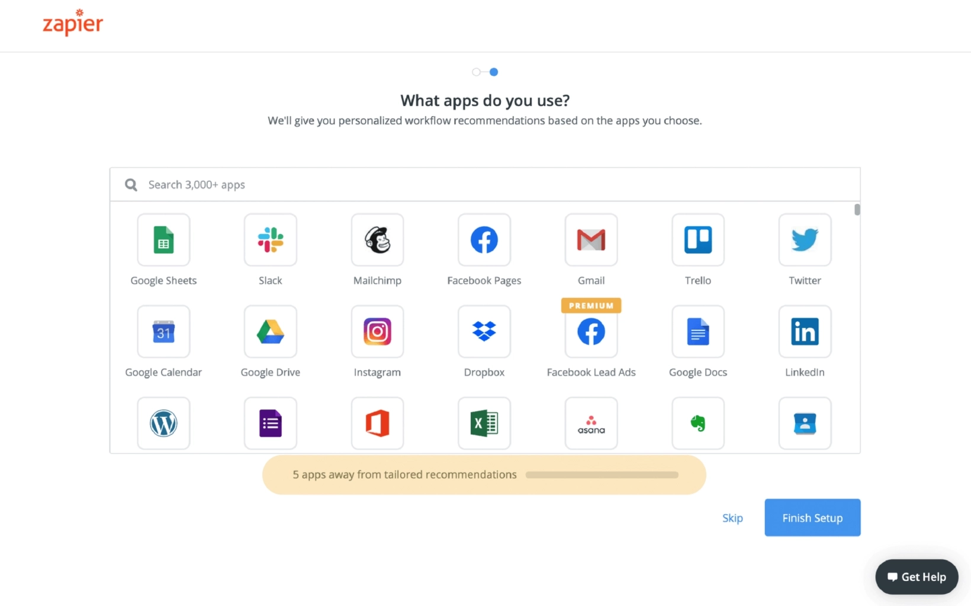This screenshot has height=606, width=971.
Task: Select the premium Facebook Lead Ads icon
Action: click(591, 332)
